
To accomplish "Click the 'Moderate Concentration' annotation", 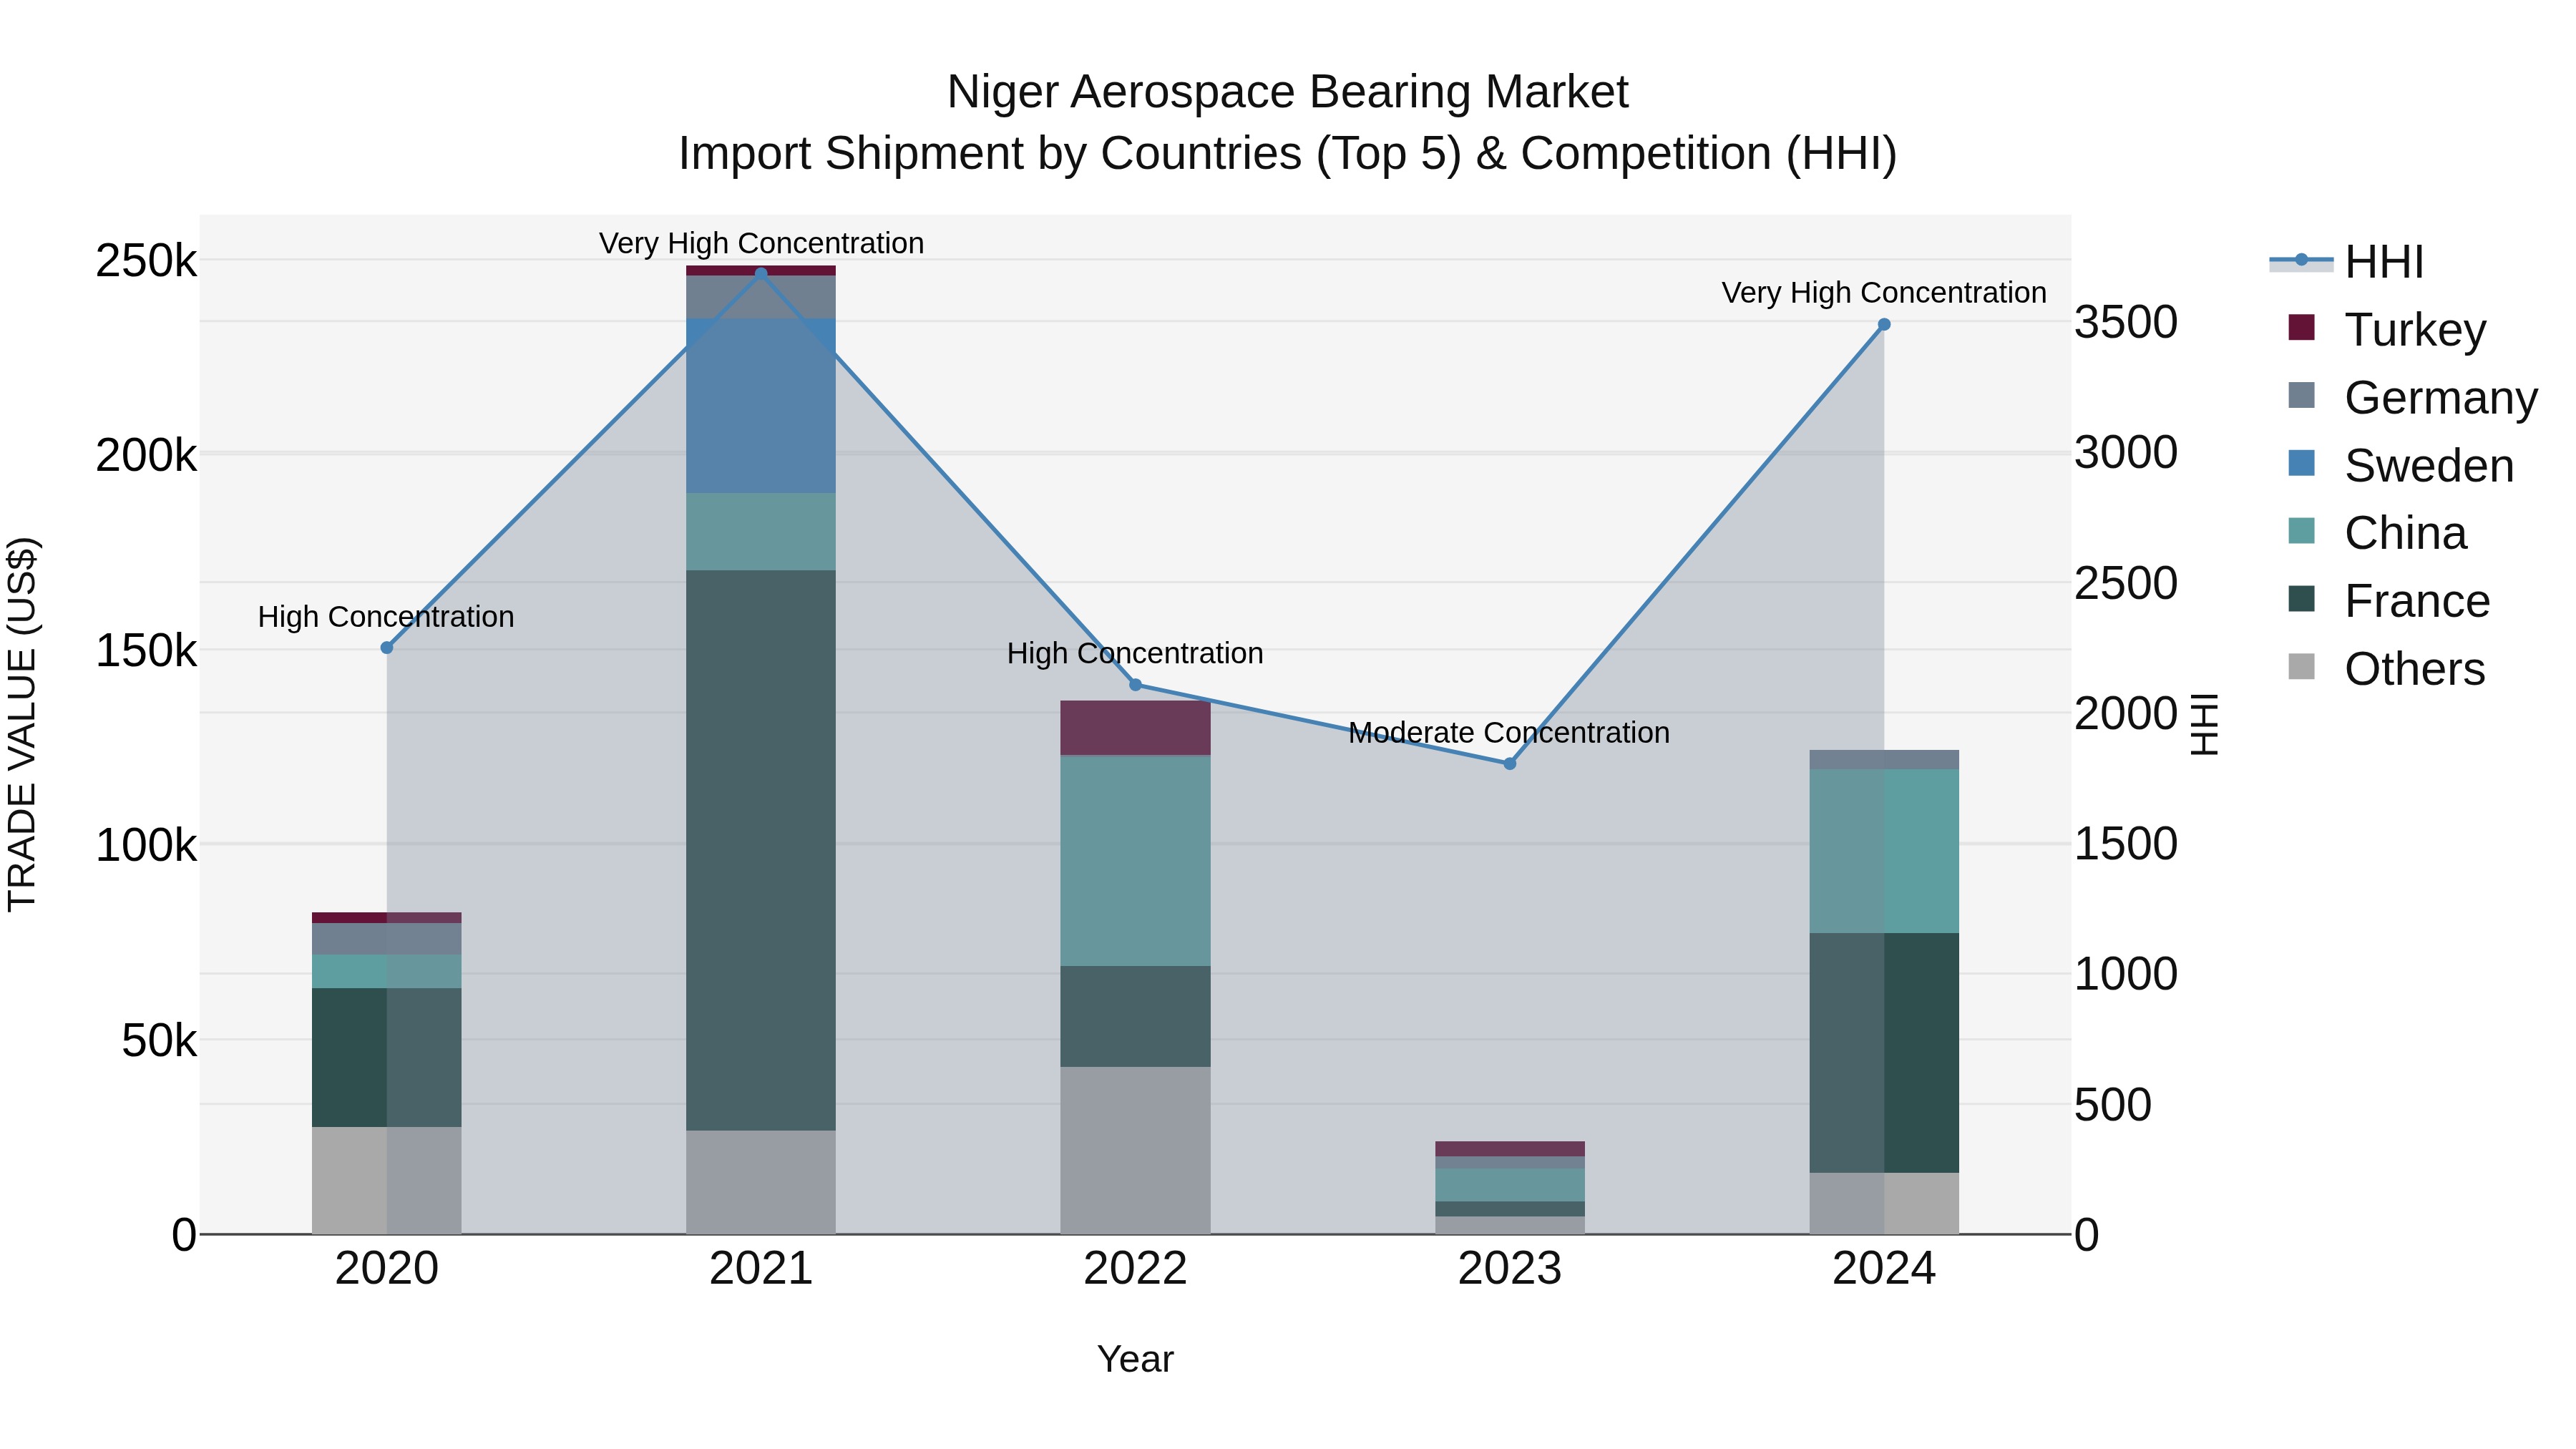I will click(x=1509, y=733).
